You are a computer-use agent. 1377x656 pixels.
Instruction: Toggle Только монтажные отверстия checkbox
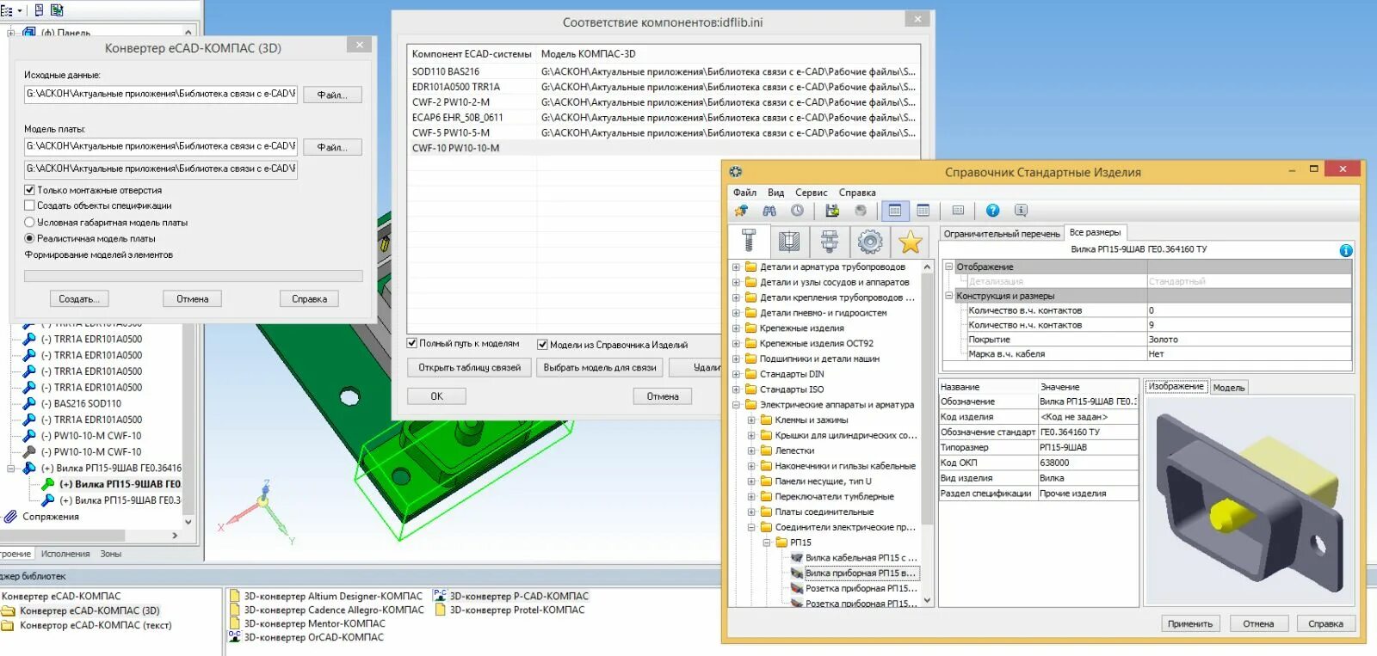coord(29,190)
